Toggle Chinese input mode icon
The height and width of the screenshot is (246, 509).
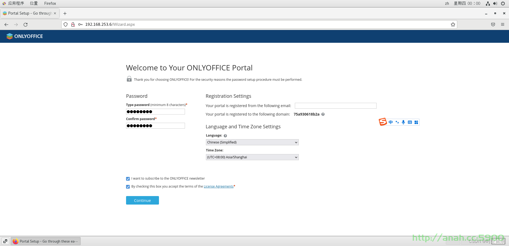[x=391, y=122]
